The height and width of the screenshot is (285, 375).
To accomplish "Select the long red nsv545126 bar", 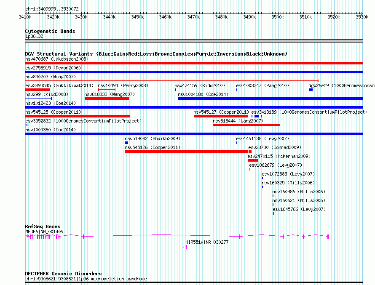I will point(186,152).
